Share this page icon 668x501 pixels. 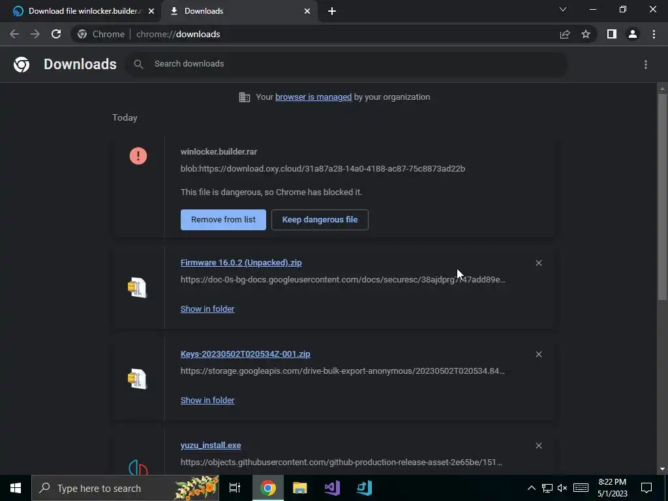pyautogui.click(x=565, y=34)
